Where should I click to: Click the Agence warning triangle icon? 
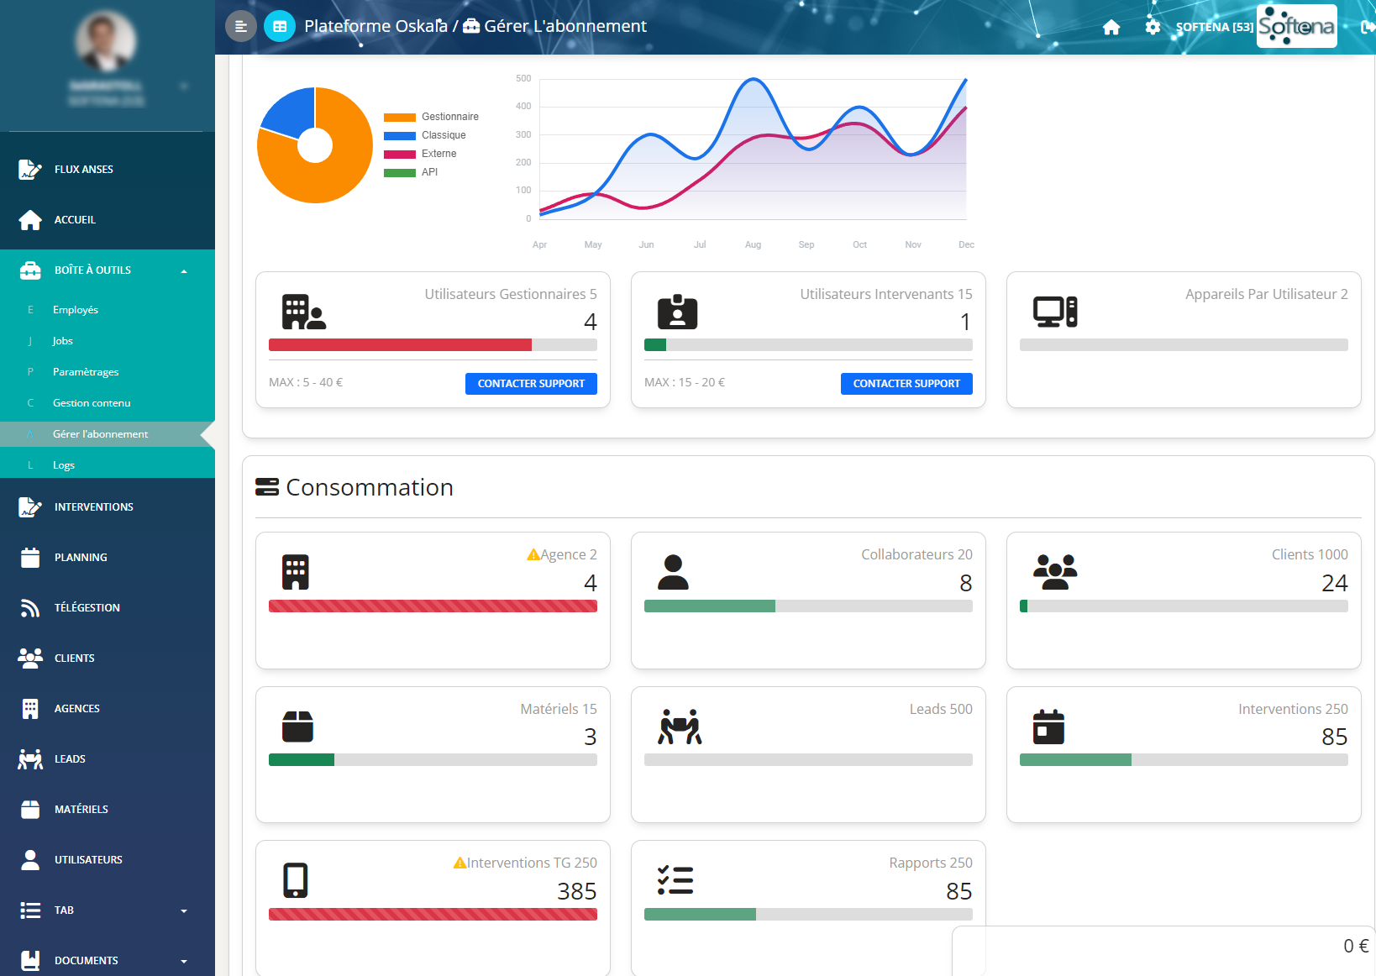point(533,555)
